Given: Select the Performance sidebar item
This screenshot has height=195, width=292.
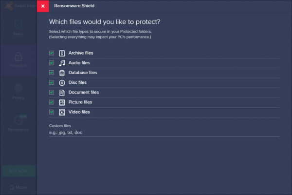Looking at the screenshot, I should (x=18, y=123).
